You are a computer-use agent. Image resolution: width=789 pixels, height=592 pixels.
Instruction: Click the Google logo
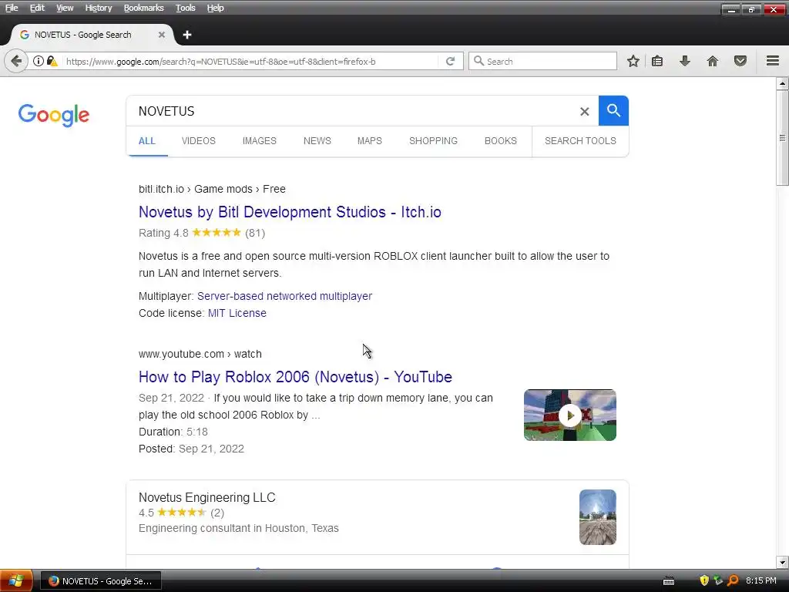coord(54,116)
